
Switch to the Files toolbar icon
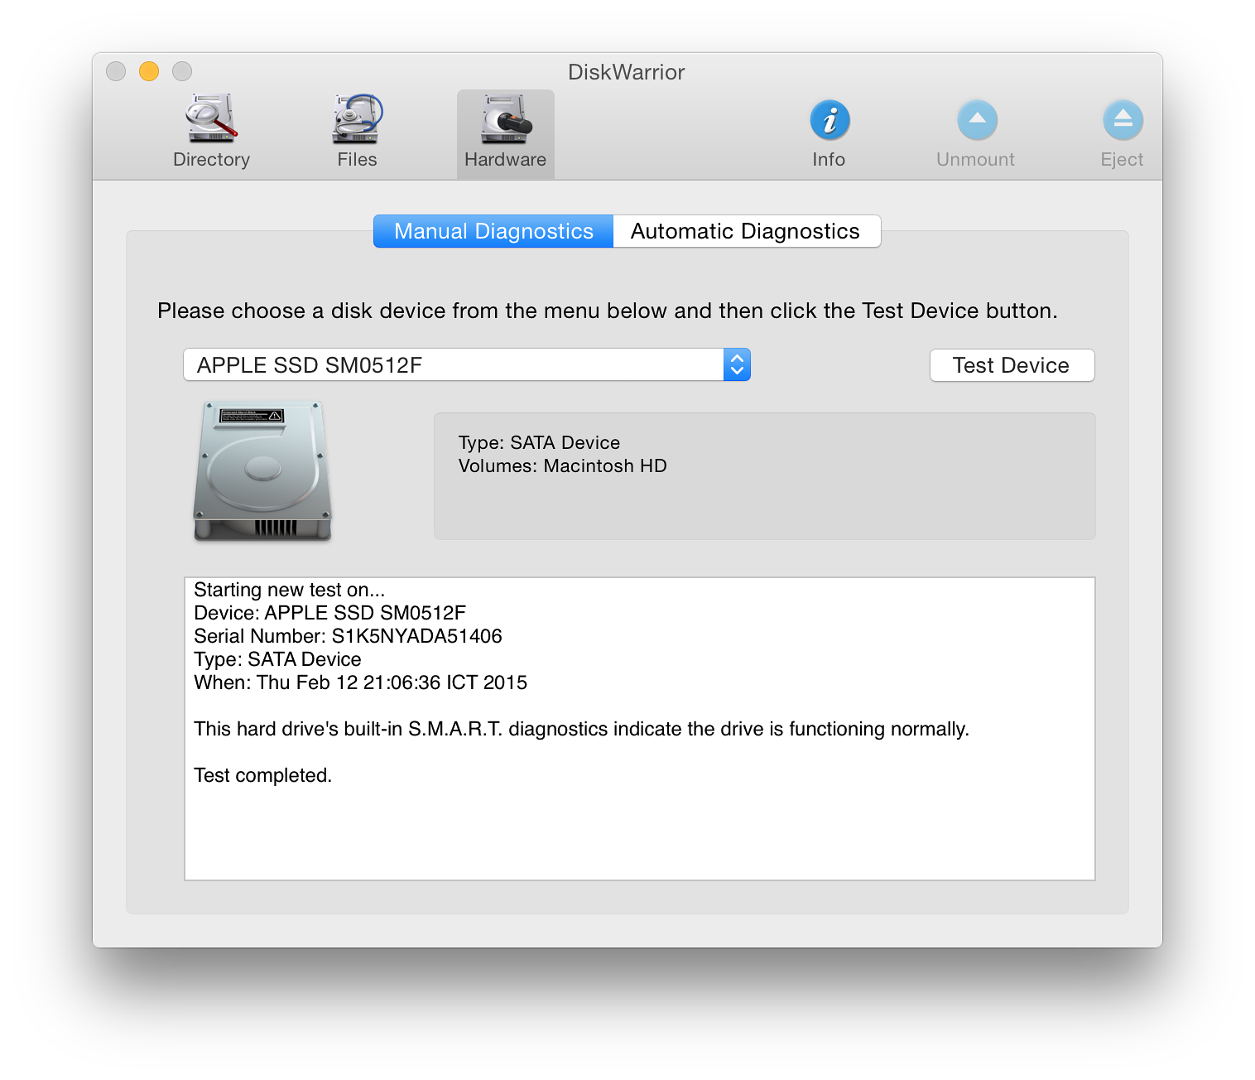tap(357, 133)
